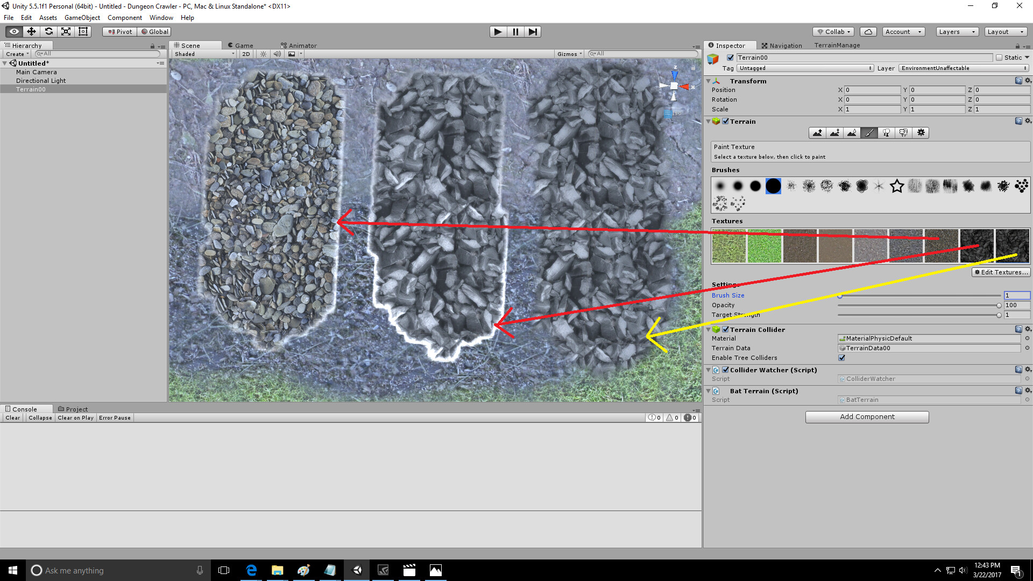Screen dimensions: 1033x581
Task: Select the Rotate tool in the toolbar
Action: pyautogui.click(x=49, y=31)
